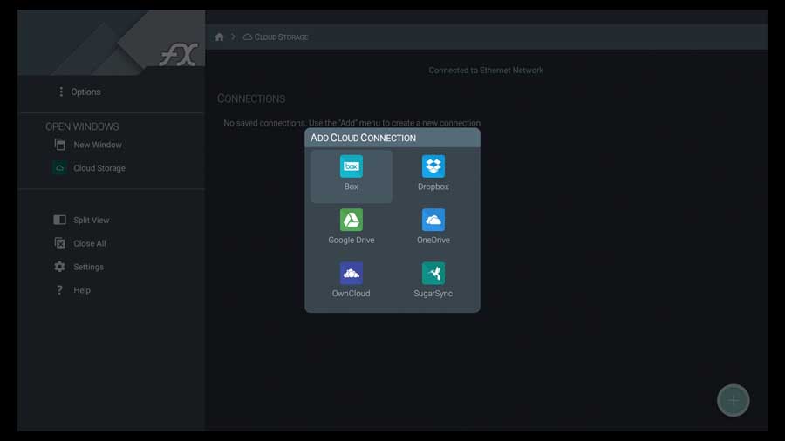
Task: Go to home via breadcrumb house icon
Action: point(219,37)
